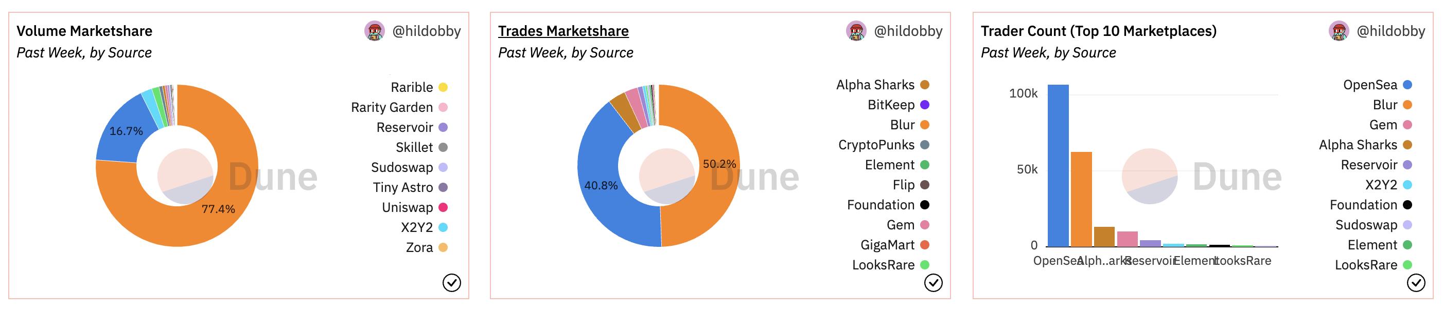Open @hildobby profile link in Volume panel

426,31
